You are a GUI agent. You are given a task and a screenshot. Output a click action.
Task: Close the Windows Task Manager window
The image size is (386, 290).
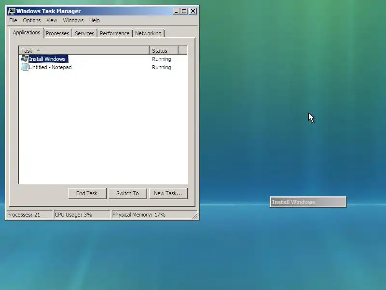click(193, 11)
